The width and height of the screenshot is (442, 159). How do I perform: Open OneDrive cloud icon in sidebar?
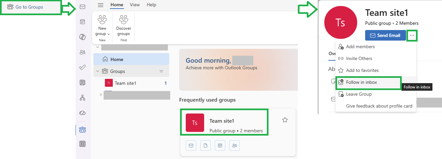(x=82, y=113)
